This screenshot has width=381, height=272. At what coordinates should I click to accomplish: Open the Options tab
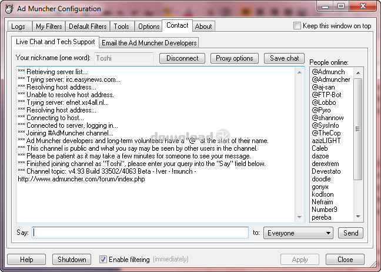(149, 26)
